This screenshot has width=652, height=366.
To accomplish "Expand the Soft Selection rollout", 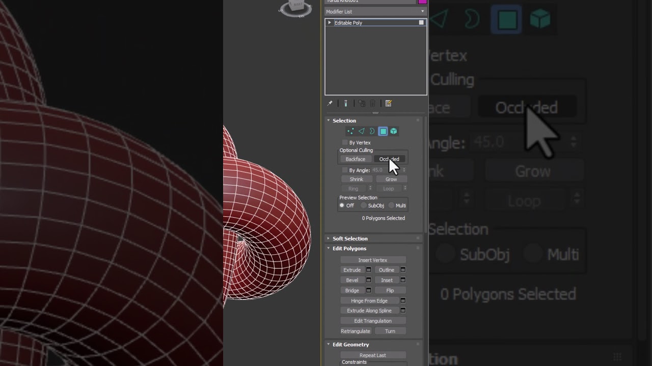I will 329,238.
